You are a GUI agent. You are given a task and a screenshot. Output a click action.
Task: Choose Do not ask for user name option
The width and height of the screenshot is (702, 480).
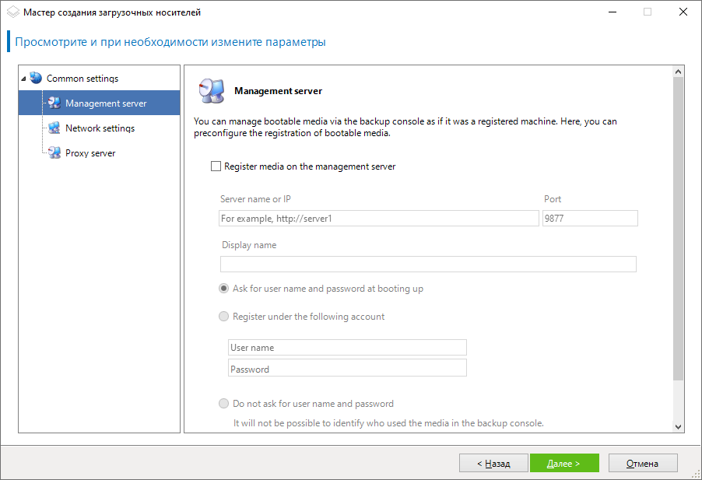[x=224, y=404]
